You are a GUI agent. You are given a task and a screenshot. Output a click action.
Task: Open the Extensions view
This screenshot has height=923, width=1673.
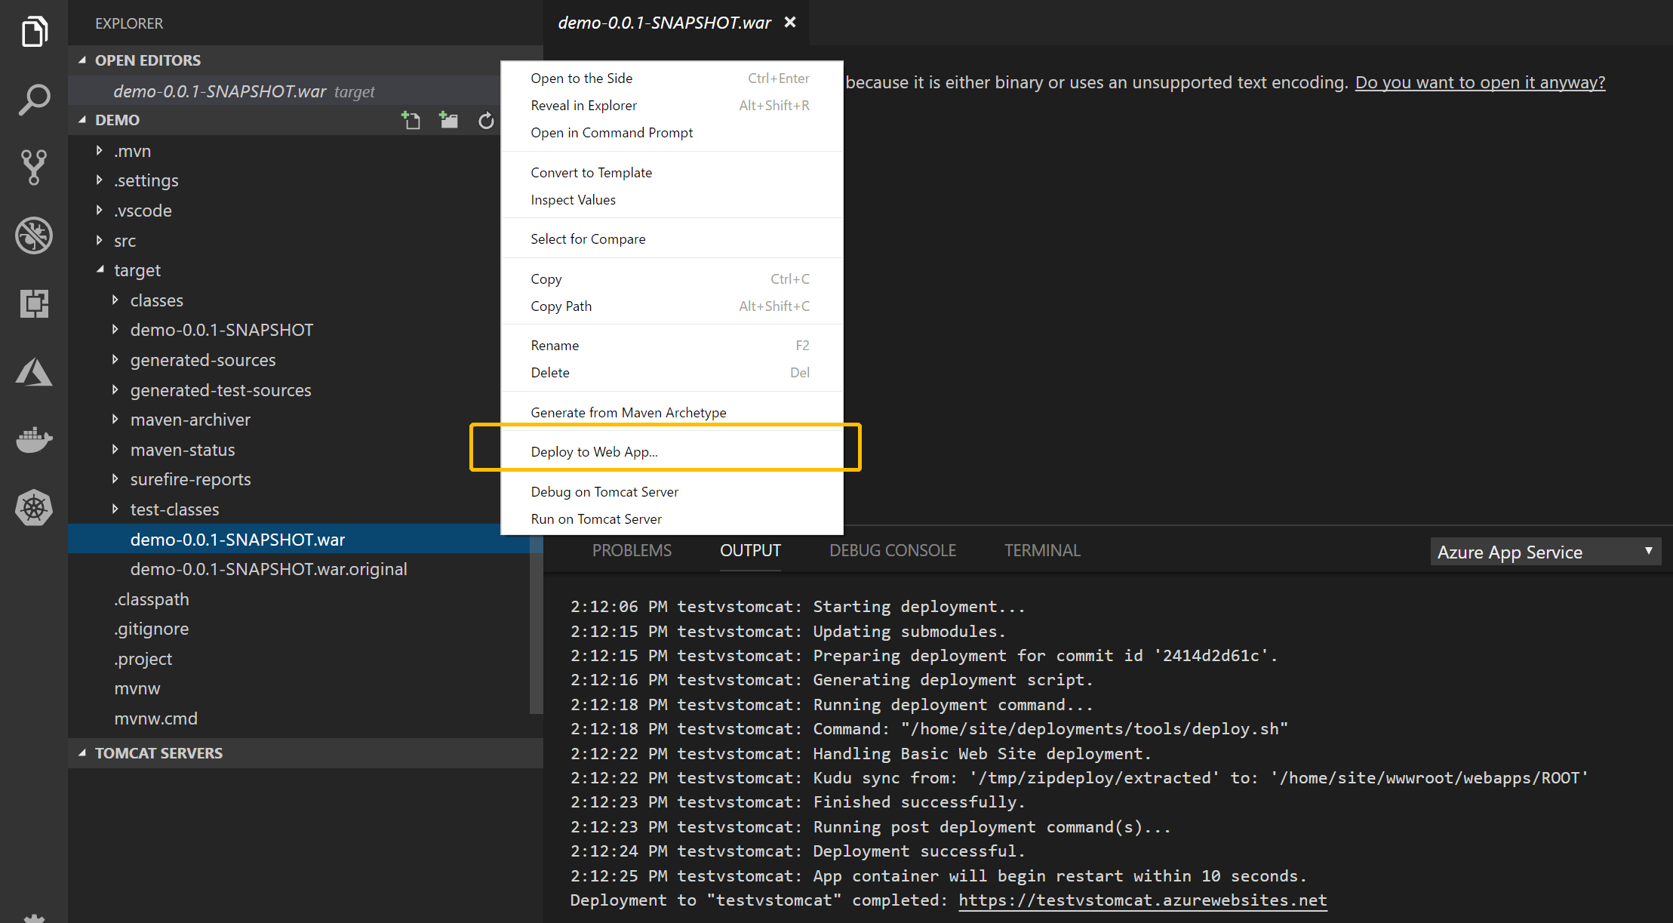[x=33, y=303]
